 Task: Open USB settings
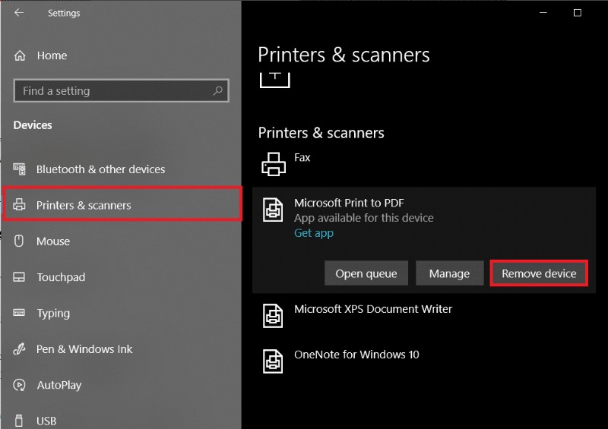click(x=46, y=421)
